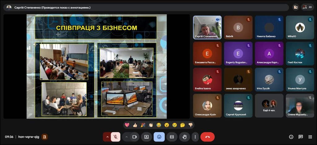Send the laughing face reaction
This screenshot has height=145, width=317.
click(x=159, y=125)
